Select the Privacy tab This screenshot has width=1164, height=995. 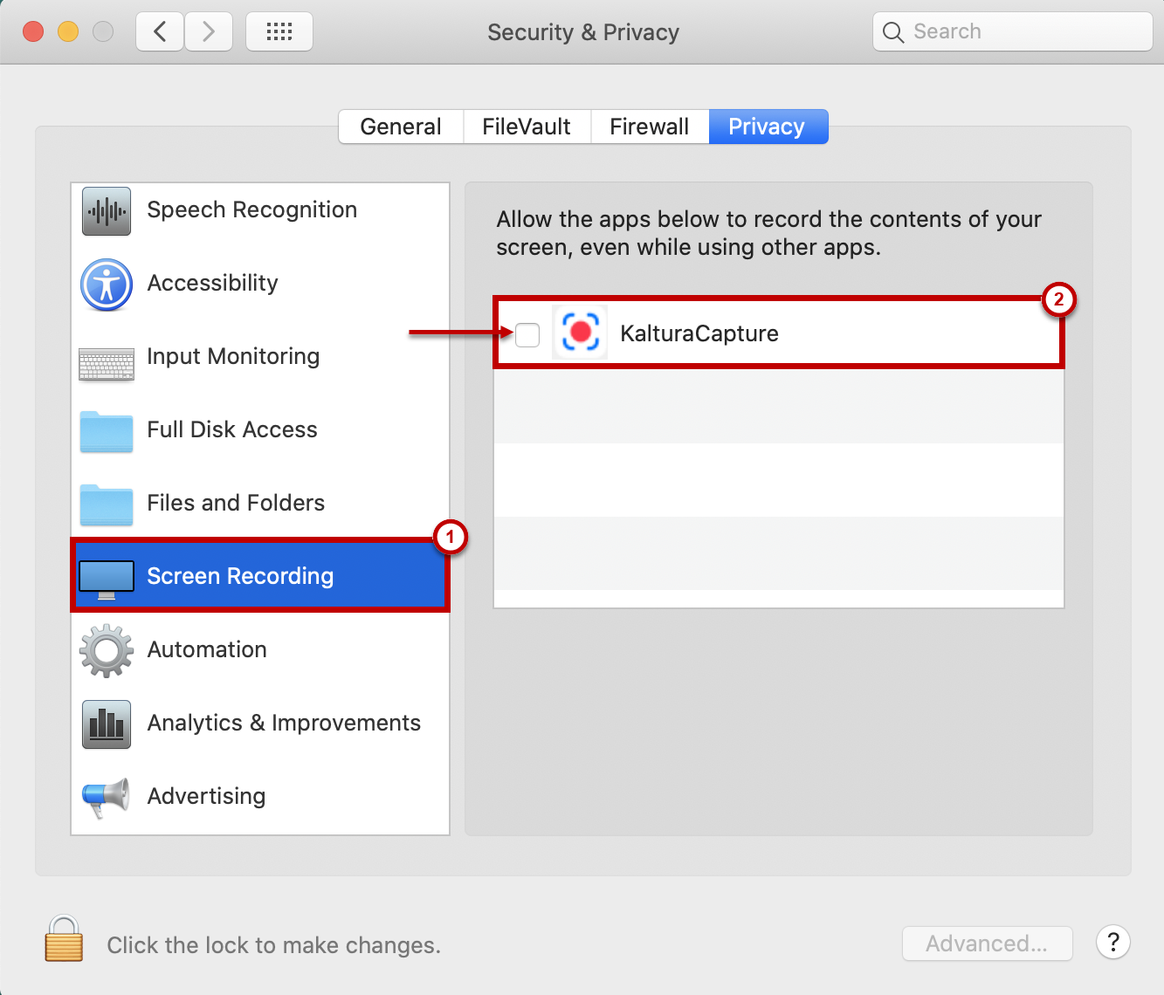point(768,127)
